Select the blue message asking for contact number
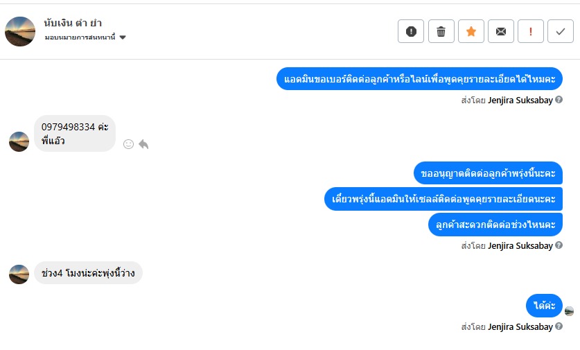Viewport: 580px width, 350px height. point(419,78)
